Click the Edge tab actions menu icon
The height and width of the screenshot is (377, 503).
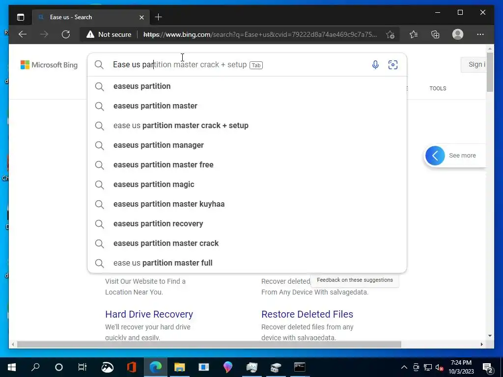point(21,17)
